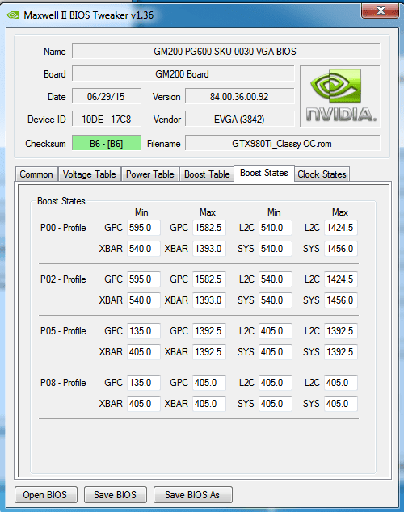Close the Maxwell II BIOS Tweaker window
Screen dimensions: 404x512
(380, 10)
